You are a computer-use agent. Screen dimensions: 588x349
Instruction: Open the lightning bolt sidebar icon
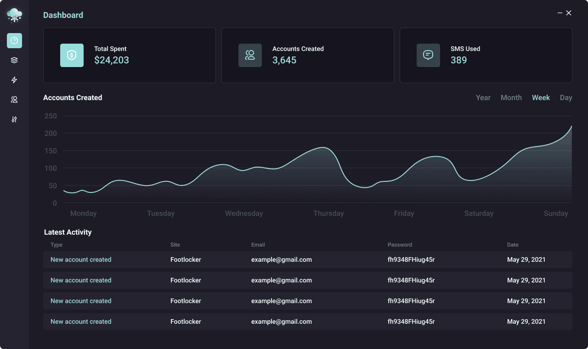(14, 80)
